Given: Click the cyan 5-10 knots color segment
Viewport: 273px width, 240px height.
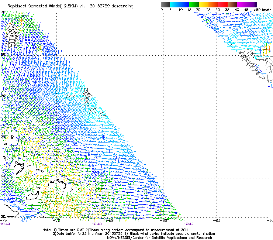Looking at the screenshot, I should (175, 4).
